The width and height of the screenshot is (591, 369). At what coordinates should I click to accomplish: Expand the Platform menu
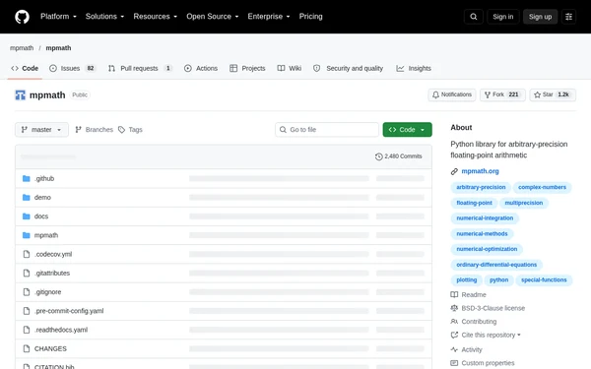[x=58, y=17]
